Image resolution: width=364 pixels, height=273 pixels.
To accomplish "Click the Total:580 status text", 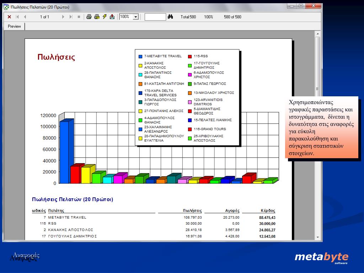I will coord(188,17).
